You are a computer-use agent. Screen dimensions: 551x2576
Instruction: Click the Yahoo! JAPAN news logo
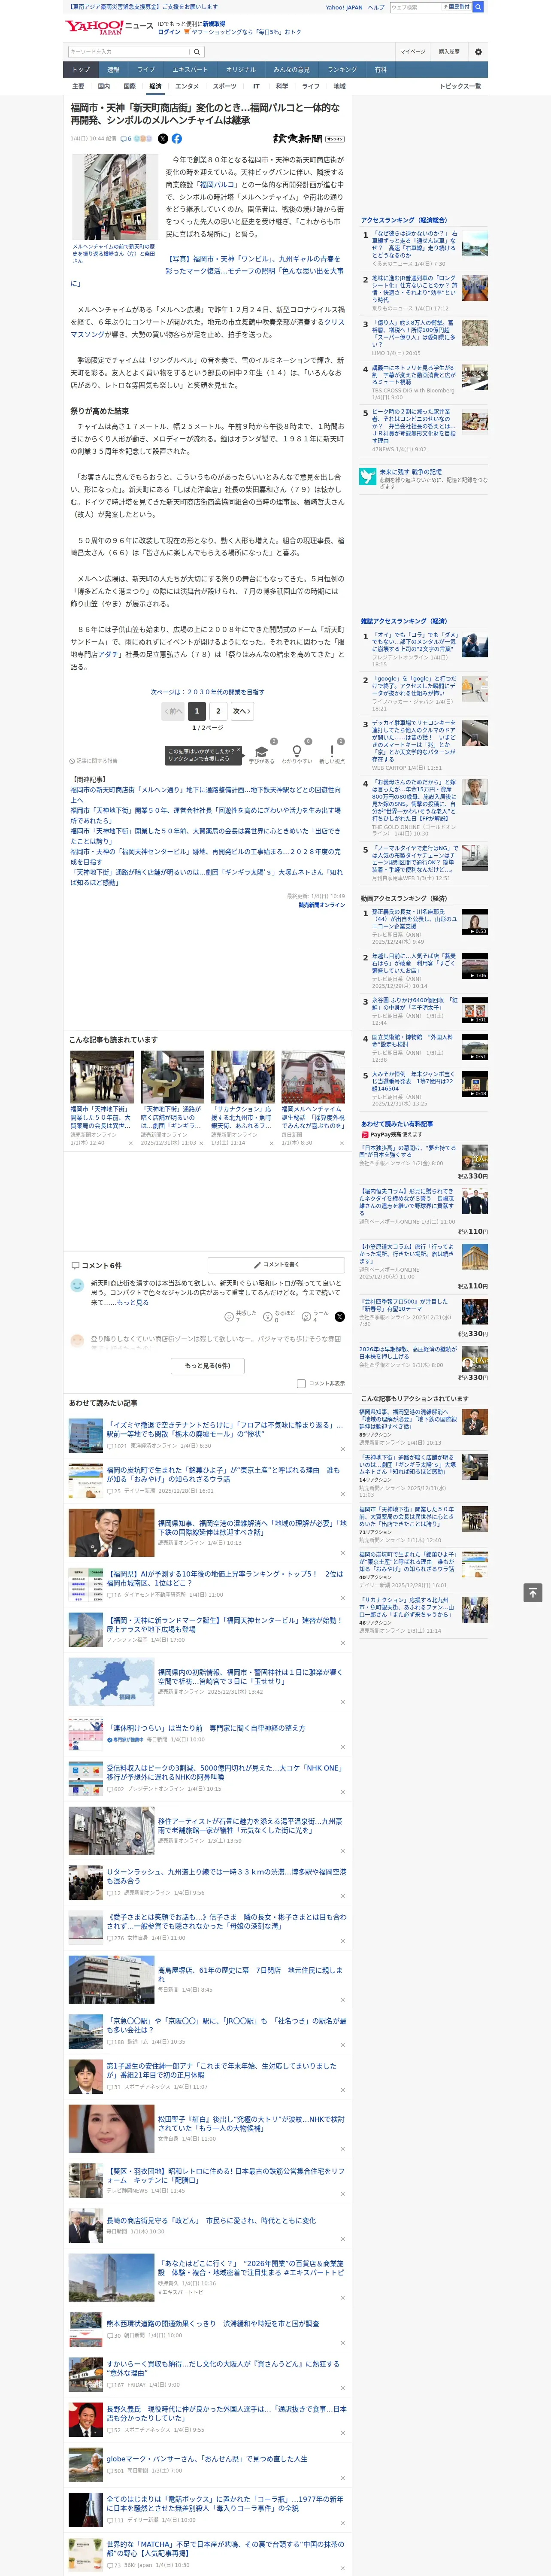click(x=109, y=27)
